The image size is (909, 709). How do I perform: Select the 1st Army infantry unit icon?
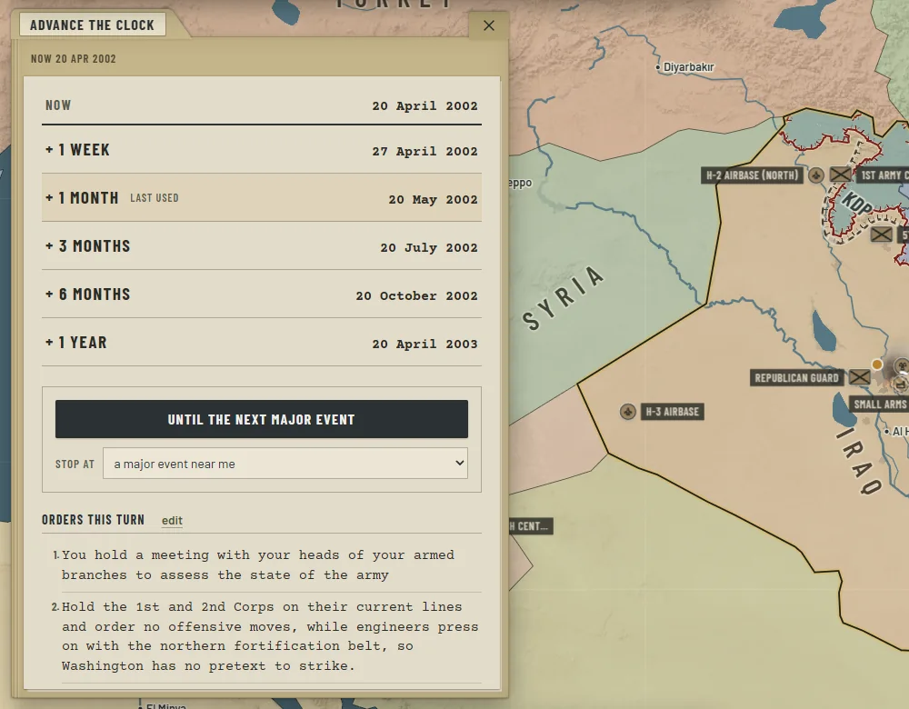pyautogui.click(x=840, y=175)
